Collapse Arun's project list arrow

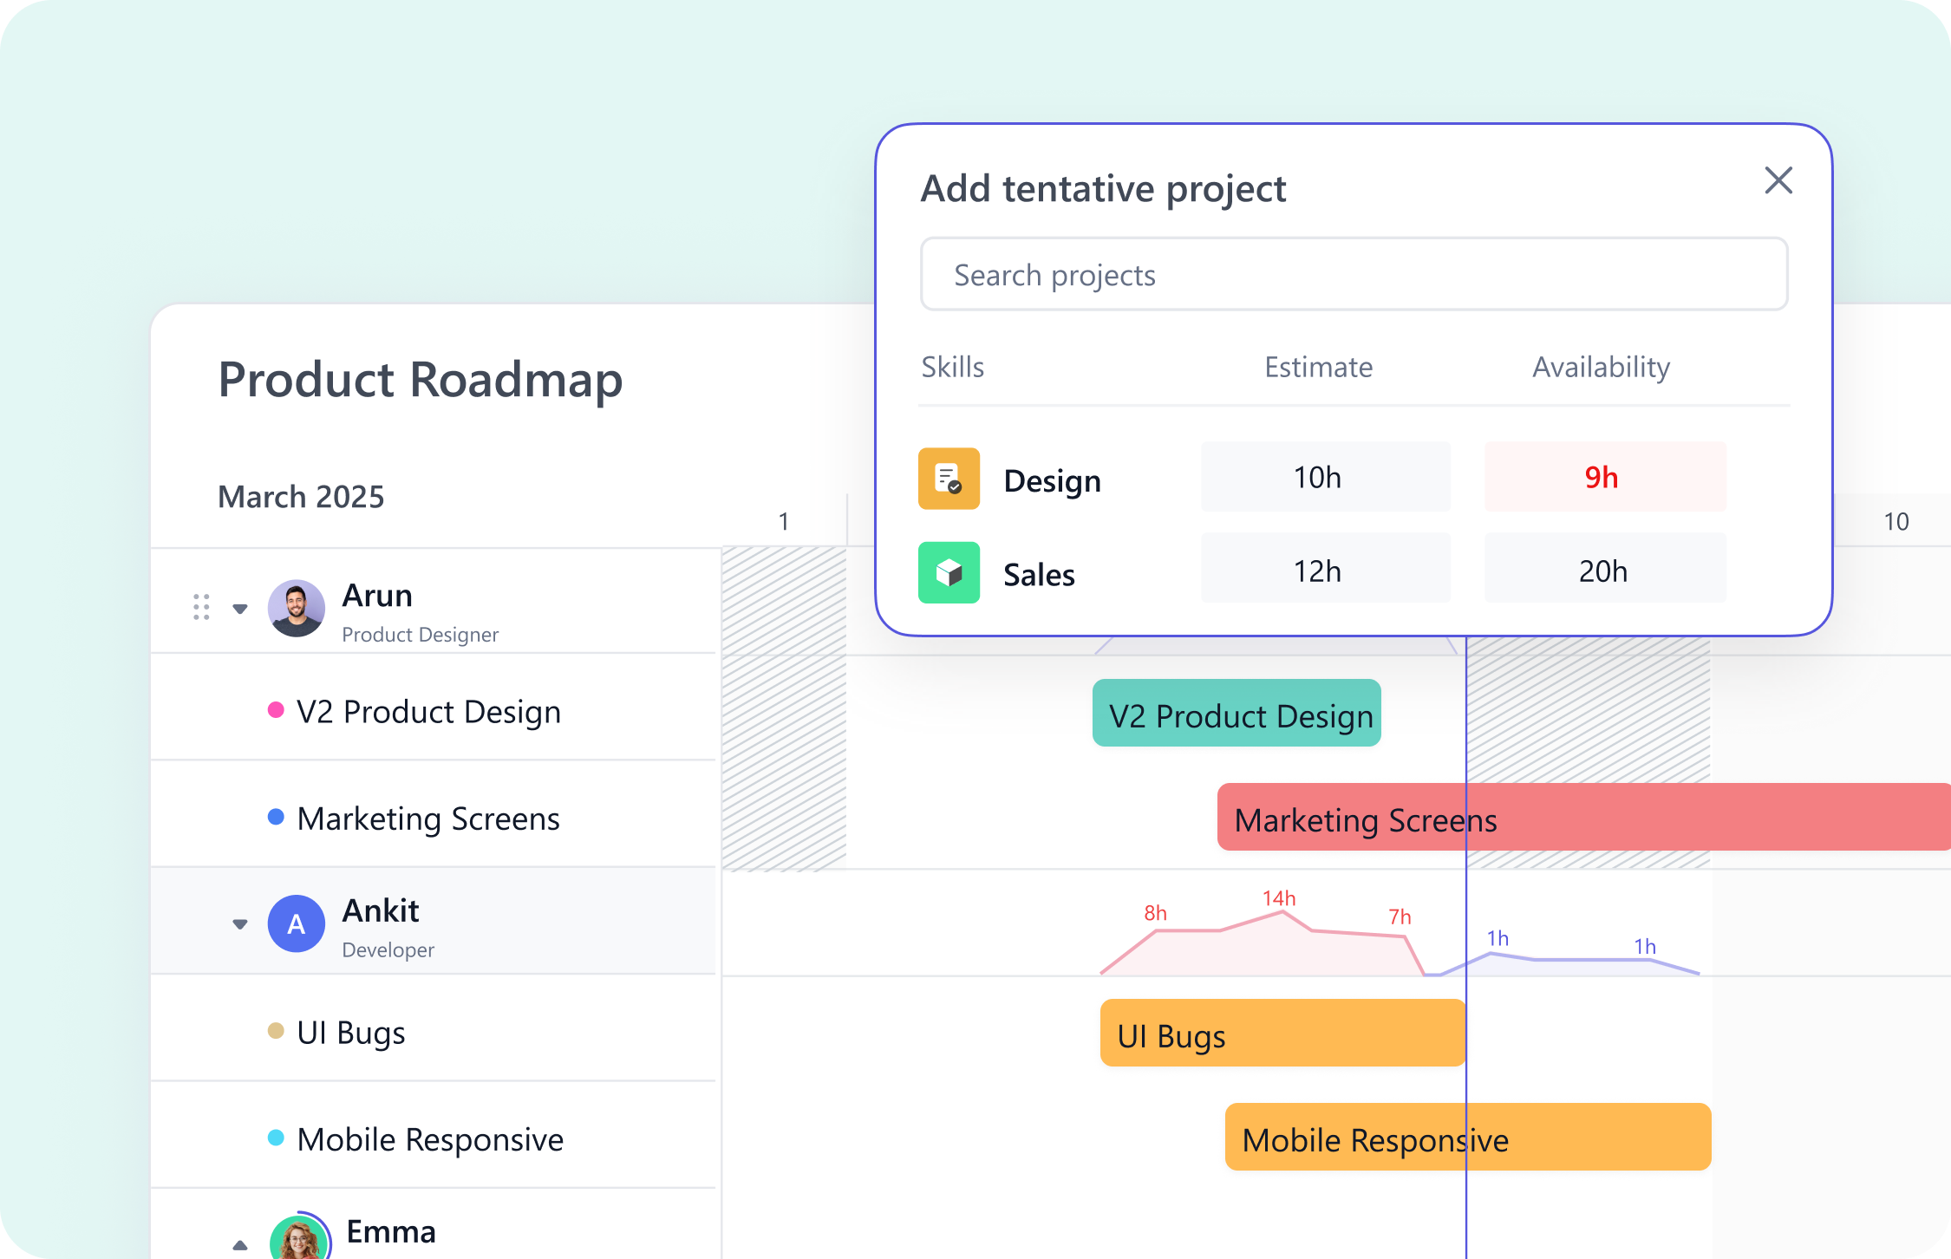[x=240, y=609]
